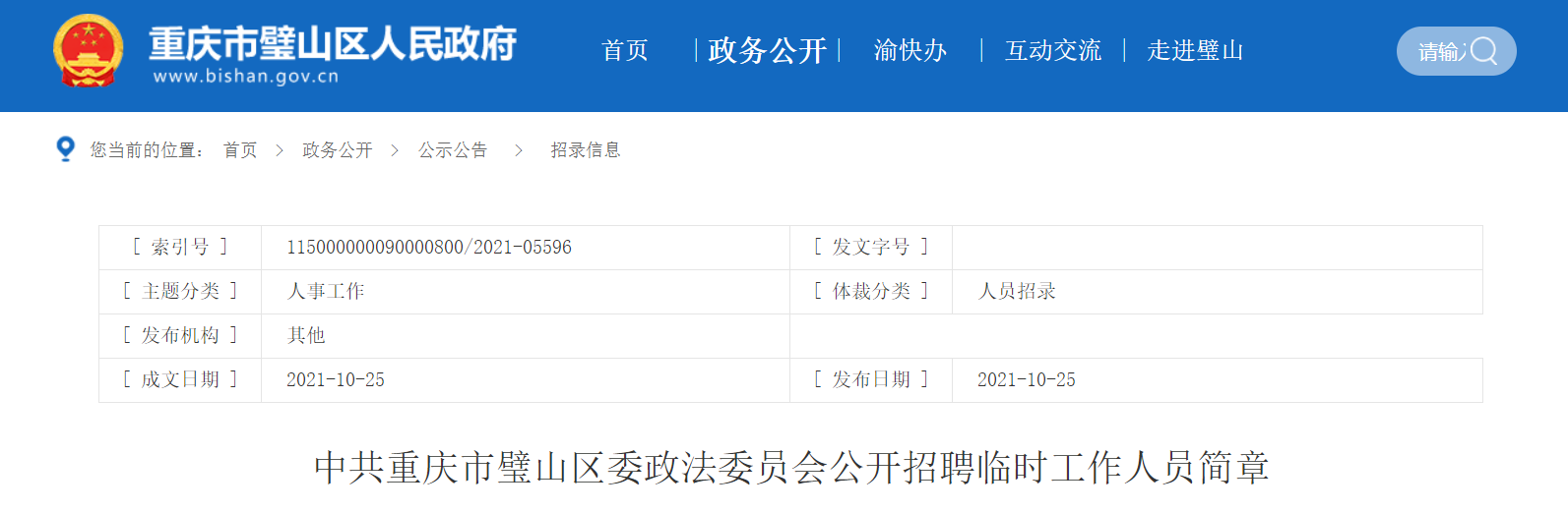The image size is (1568, 512).
Task: Open 走进璧山 in the top navigation
Action: [x=1195, y=50]
